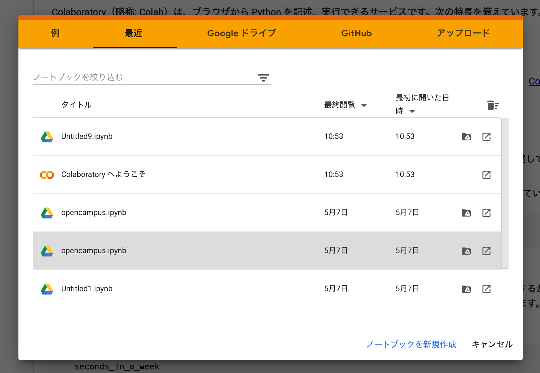Open the アップロード tab

pos(463,33)
